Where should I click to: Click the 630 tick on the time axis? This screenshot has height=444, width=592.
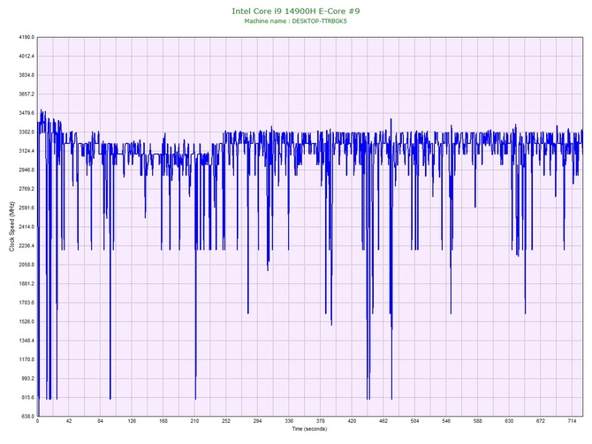pos(509,421)
